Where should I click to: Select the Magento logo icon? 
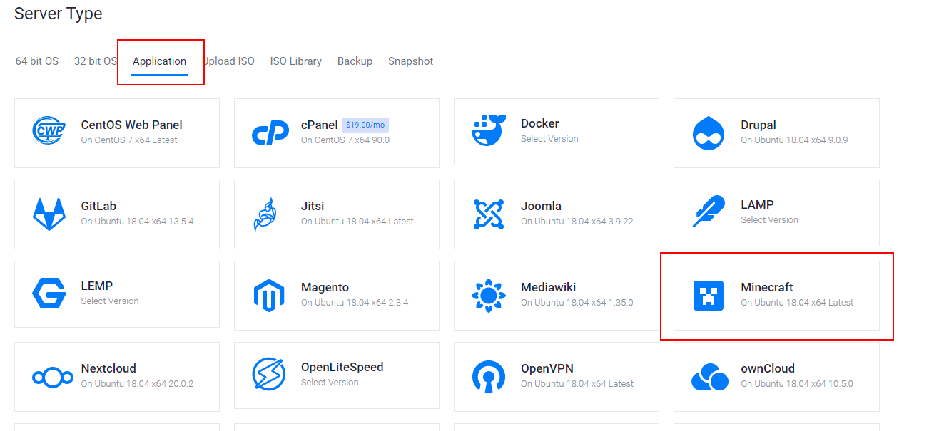pyautogui.click(x=269, y=296)
